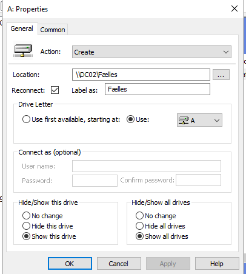Switch to the Common tab

(x=53, y=30)
